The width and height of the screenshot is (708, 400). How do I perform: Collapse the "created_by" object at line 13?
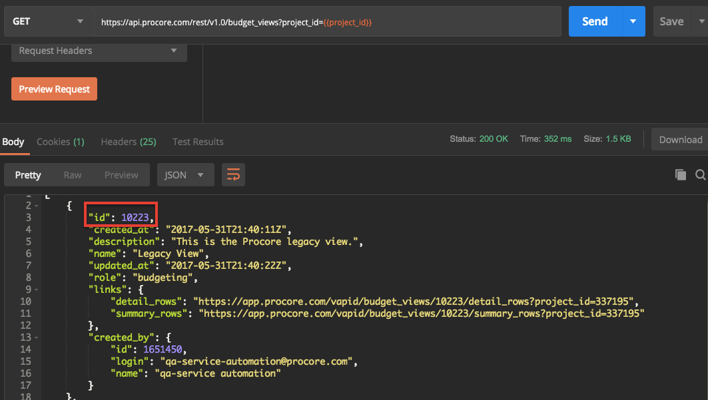(x=36, y=337)
